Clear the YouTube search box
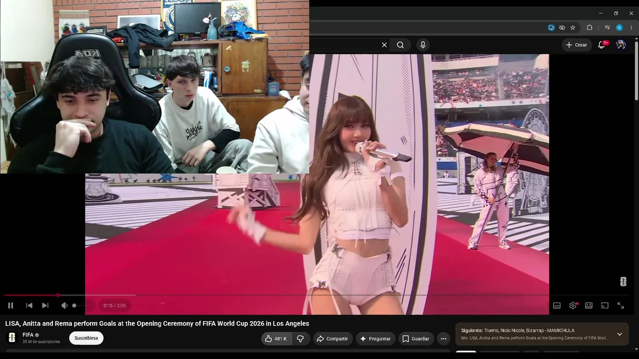 [384, 45]
